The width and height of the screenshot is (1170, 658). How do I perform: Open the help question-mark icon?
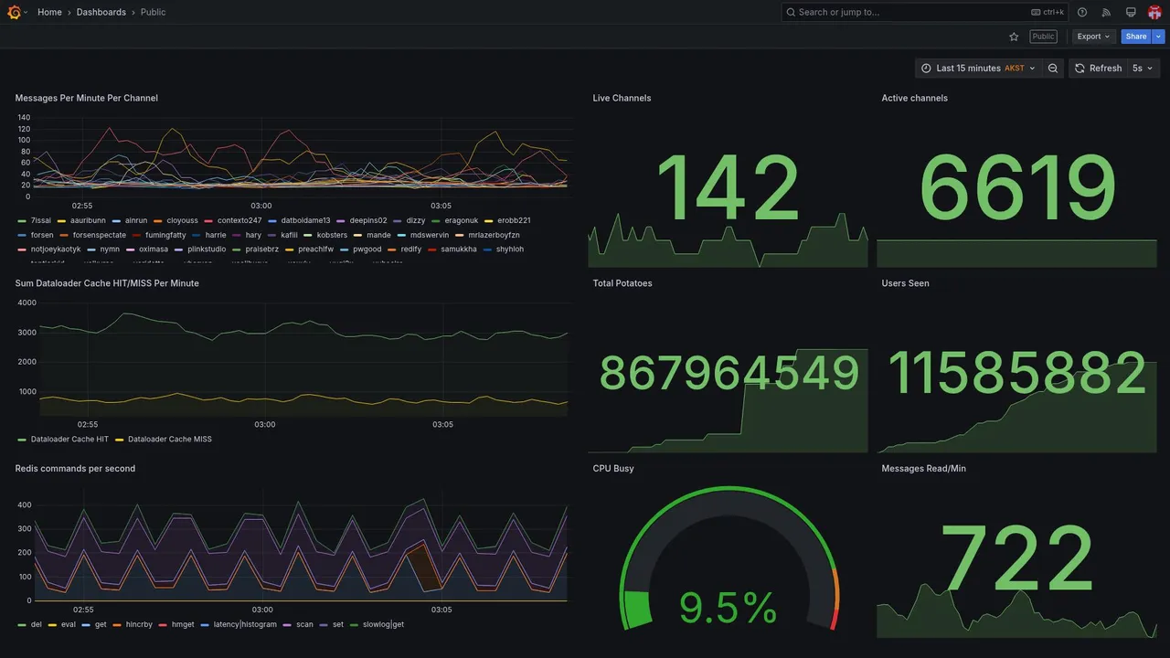pyautogui.click(x=1082, y=12)
